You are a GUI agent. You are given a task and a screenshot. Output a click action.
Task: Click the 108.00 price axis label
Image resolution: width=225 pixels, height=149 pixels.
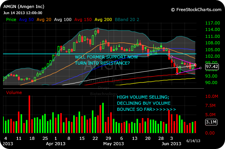pos(213,43)
